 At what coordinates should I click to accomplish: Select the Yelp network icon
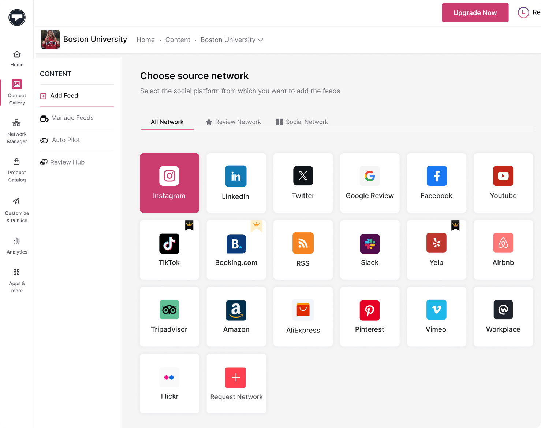437,243
